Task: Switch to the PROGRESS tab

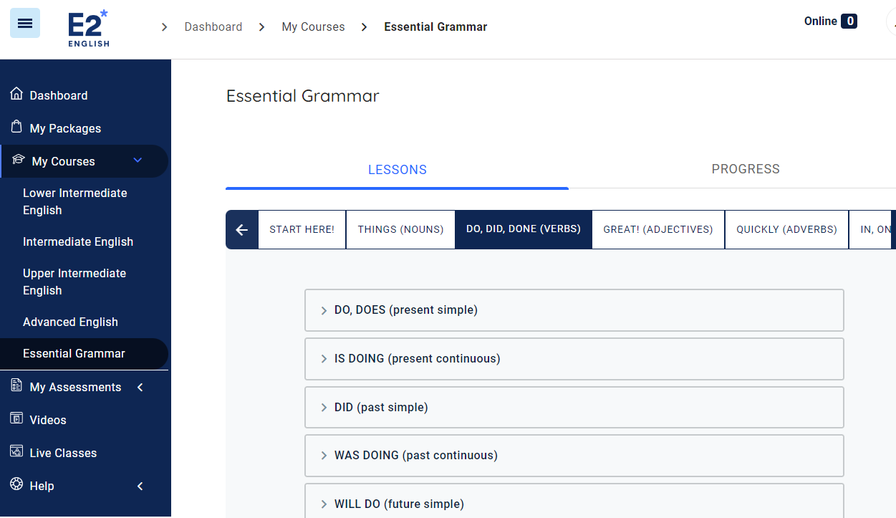Action: [x=746, y=169]
